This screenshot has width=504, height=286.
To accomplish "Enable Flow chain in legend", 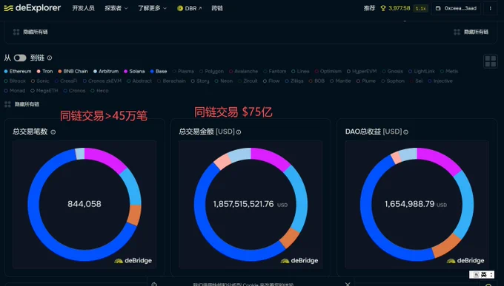I will pos(271,81).
